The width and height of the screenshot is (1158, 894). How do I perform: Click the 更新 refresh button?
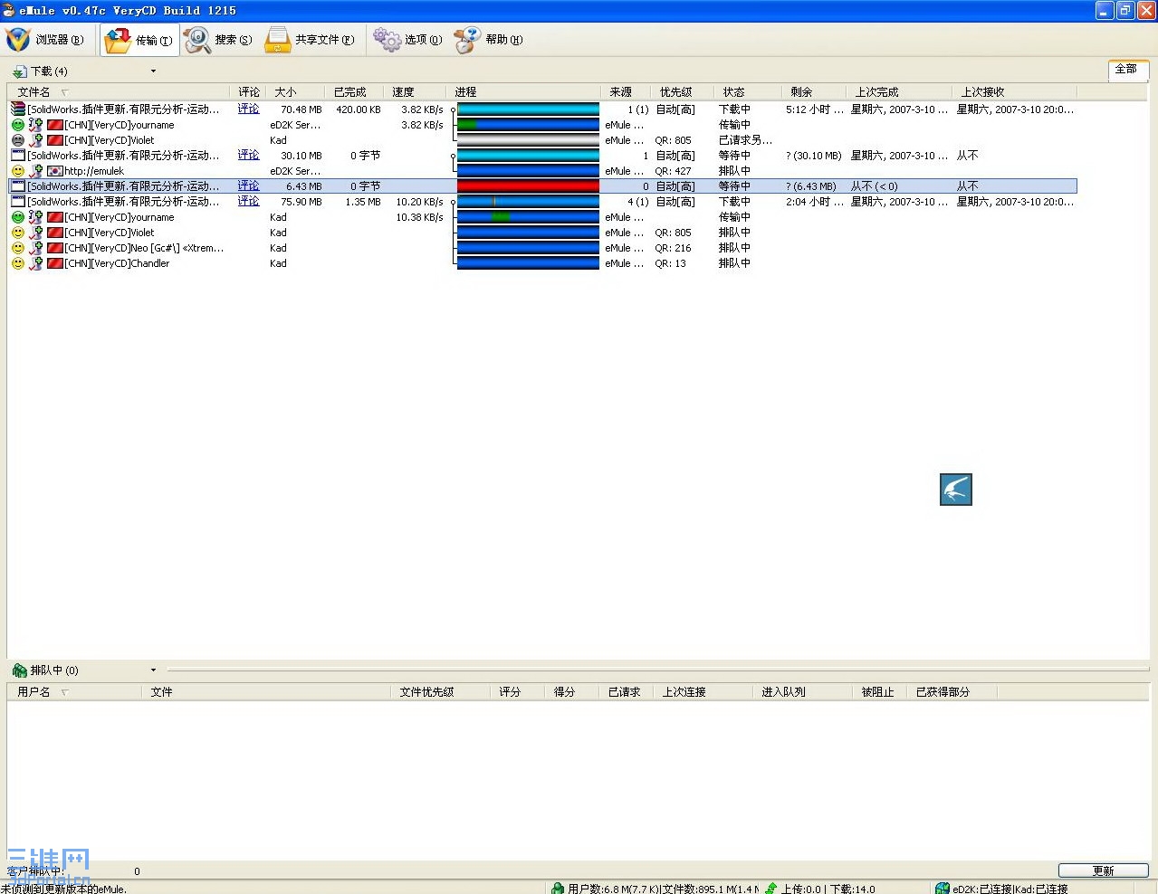(1103, 870)
